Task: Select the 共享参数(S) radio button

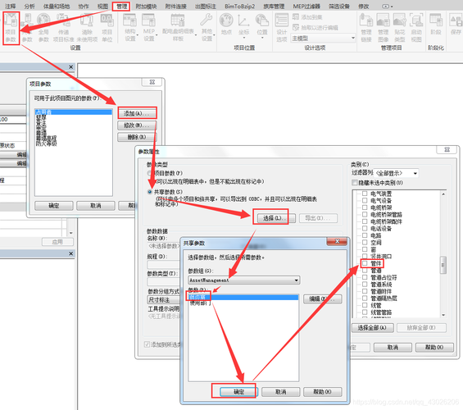Action: click(150, 192)
